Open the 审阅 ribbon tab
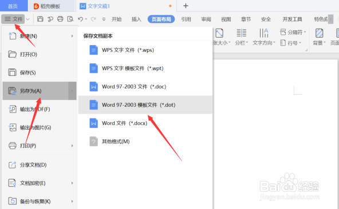The image size is (339, 209). coord(206,19)
